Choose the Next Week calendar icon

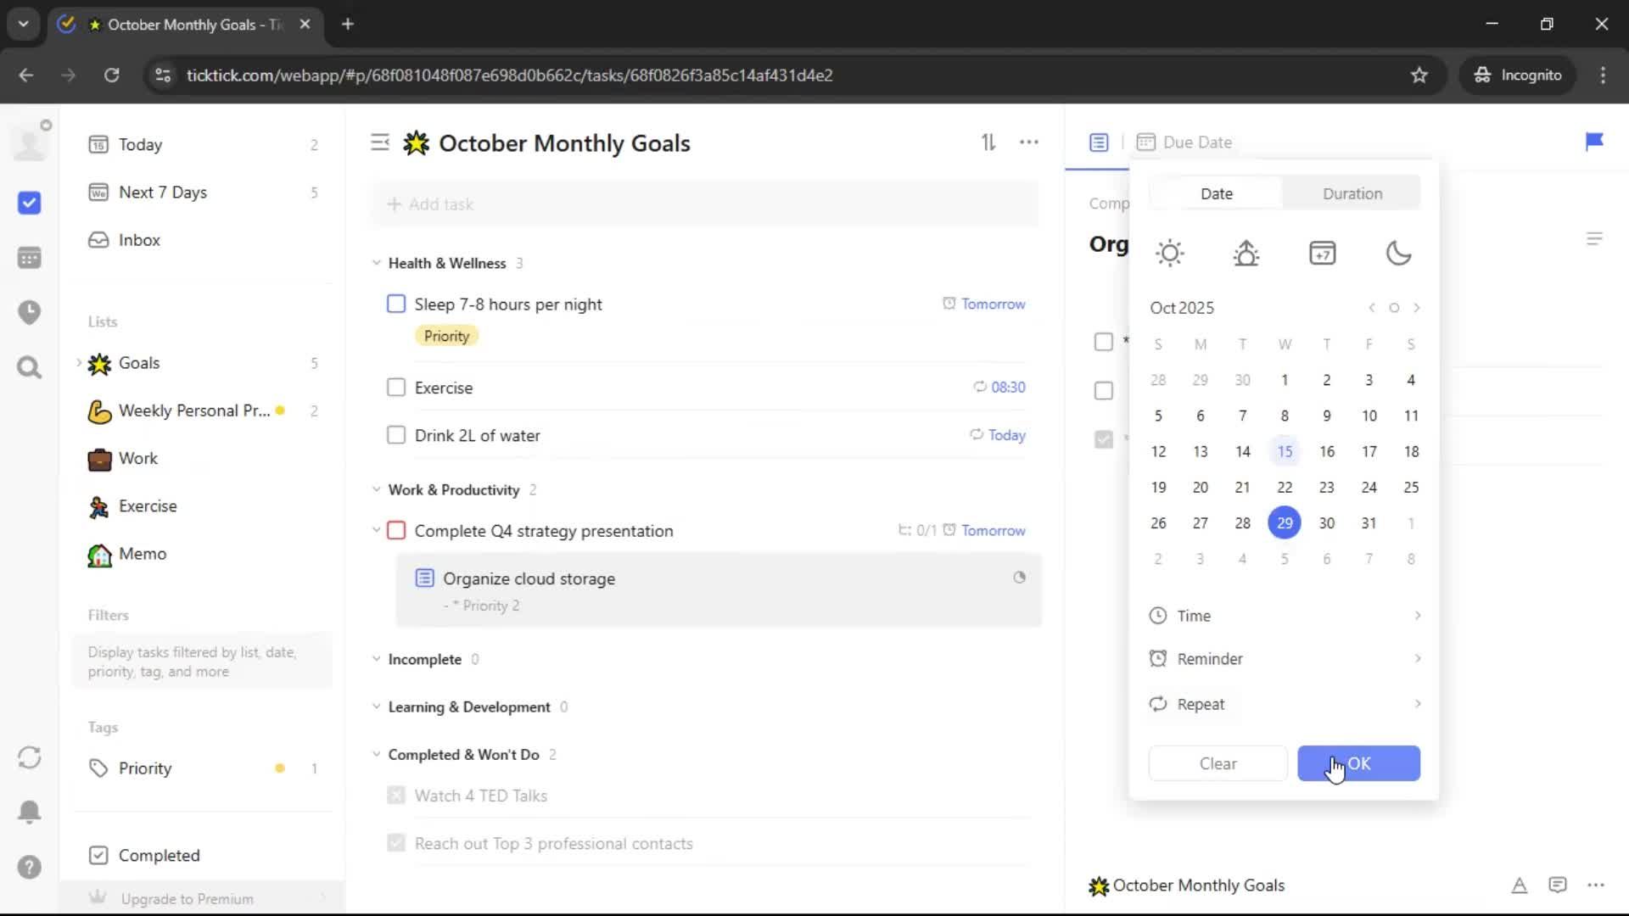[1322, 253]
